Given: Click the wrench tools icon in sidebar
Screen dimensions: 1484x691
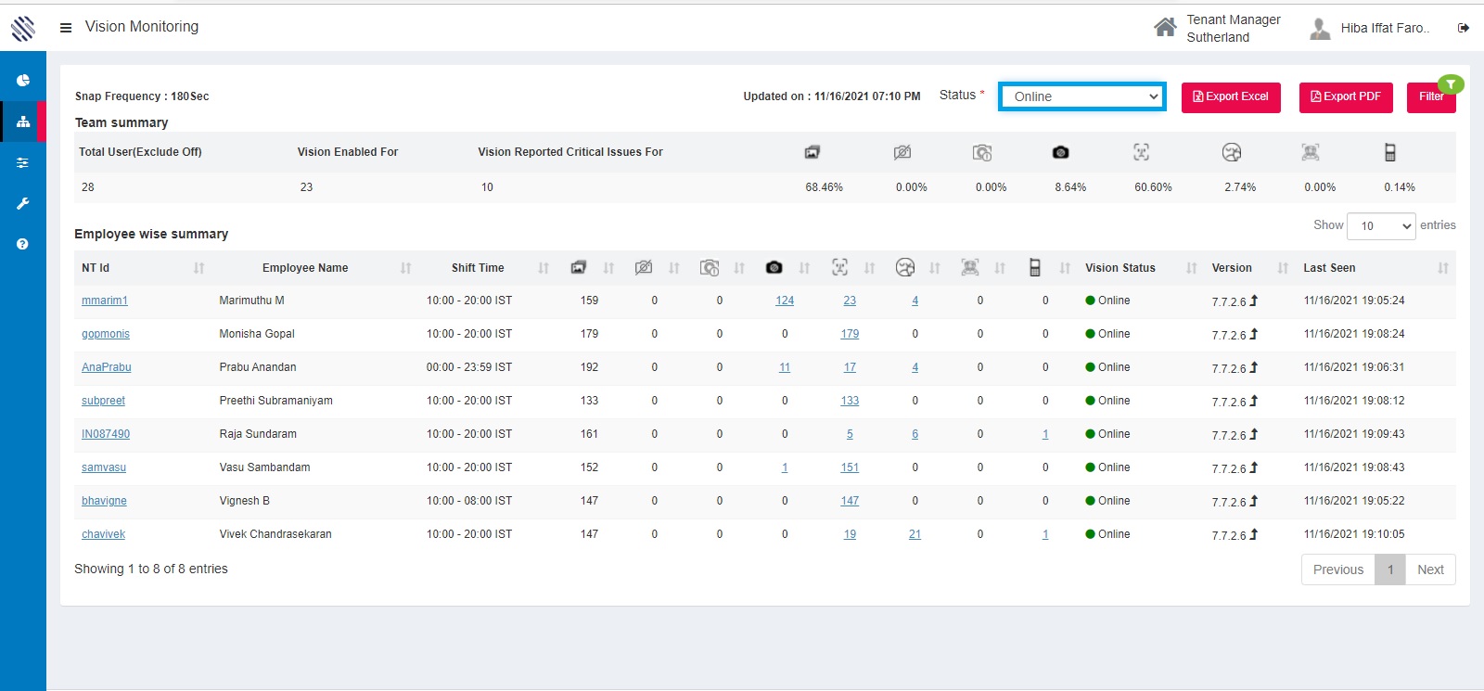Looking at the screenshot, I should [23, 203].
